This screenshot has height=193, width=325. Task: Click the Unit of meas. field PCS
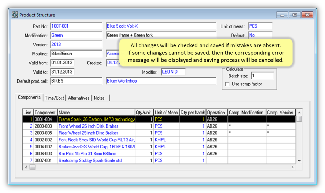pos(260,26)
